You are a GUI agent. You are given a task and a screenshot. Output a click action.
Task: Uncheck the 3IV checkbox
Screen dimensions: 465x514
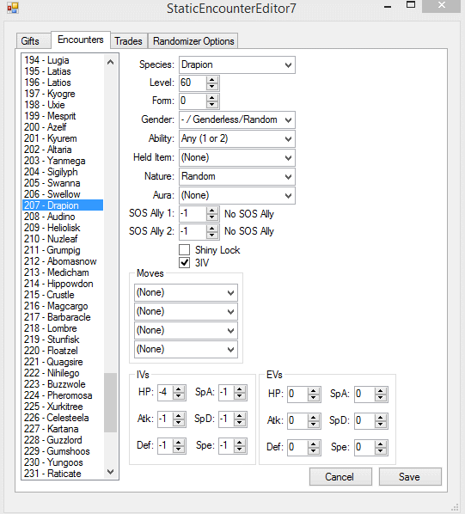point(185,262)
